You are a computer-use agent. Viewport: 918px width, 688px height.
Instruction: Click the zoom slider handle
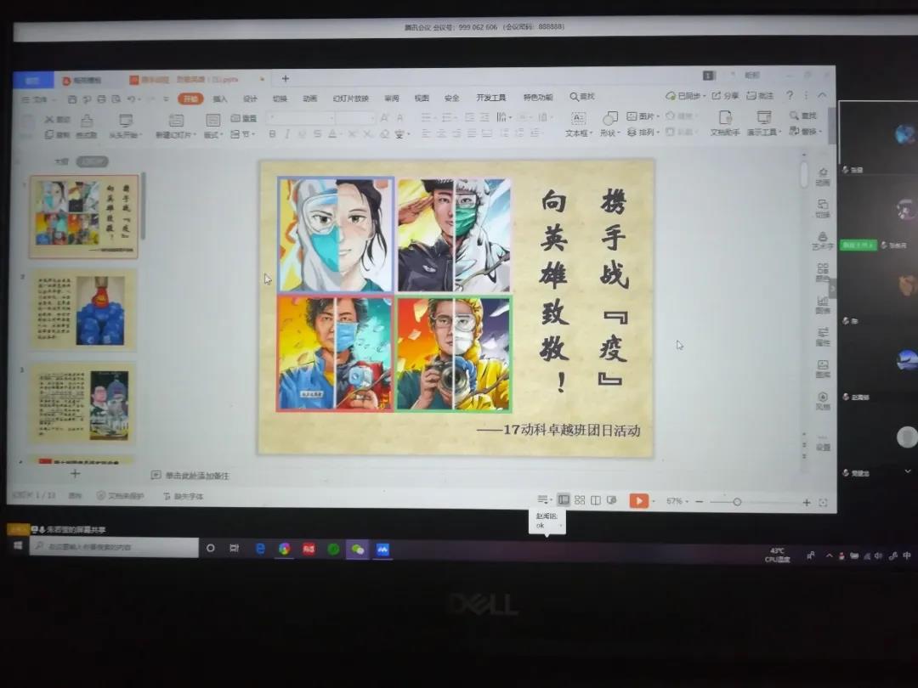click(737, 502)
